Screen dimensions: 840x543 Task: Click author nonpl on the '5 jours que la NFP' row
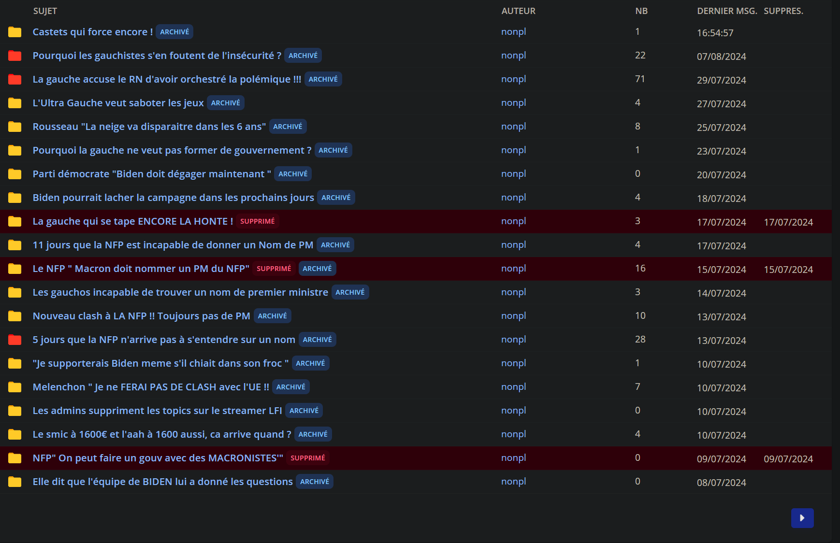click(513, 340)
